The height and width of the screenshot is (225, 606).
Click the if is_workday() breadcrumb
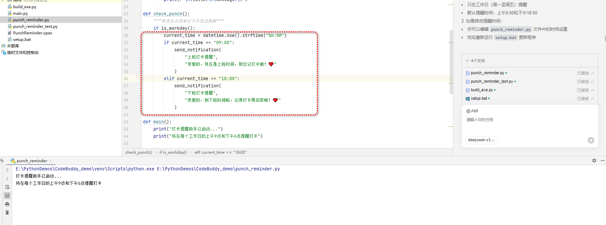(x=173, y=152)
